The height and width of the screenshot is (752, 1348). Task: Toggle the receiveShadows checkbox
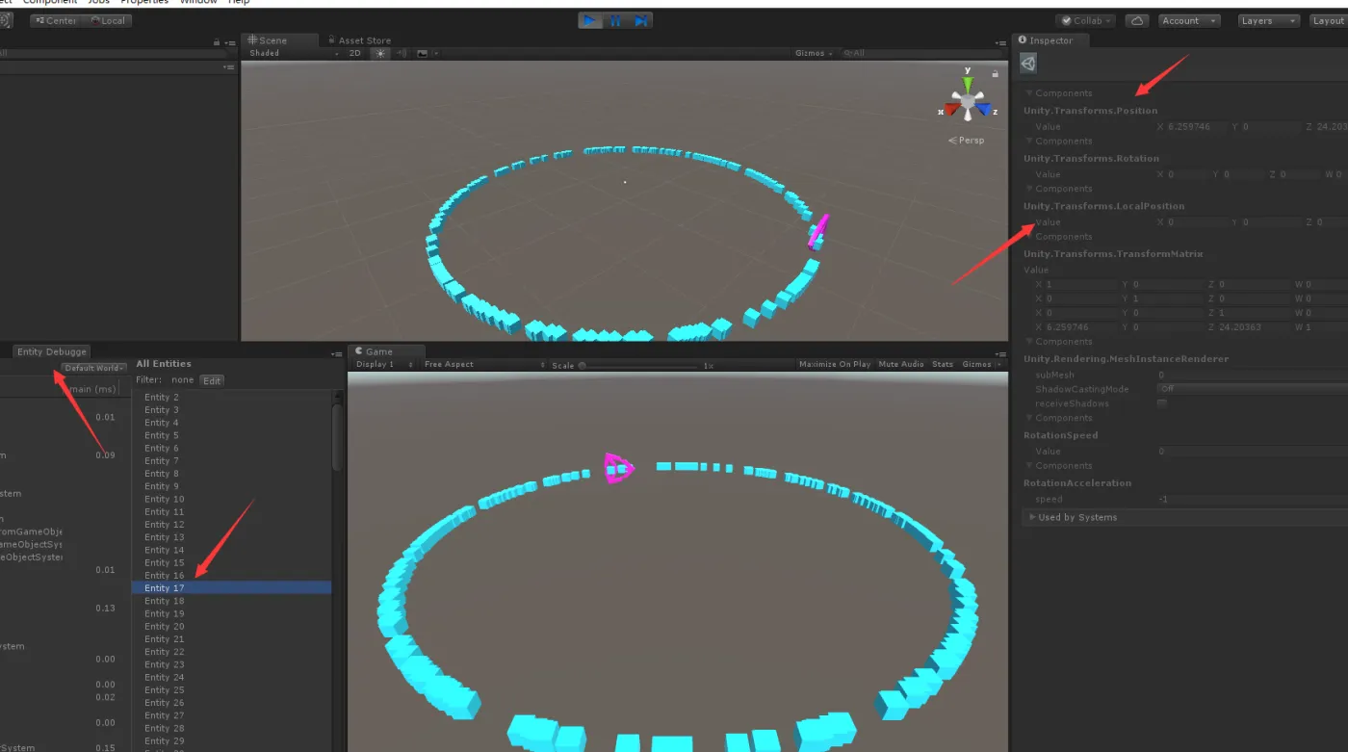point(1162,403)
